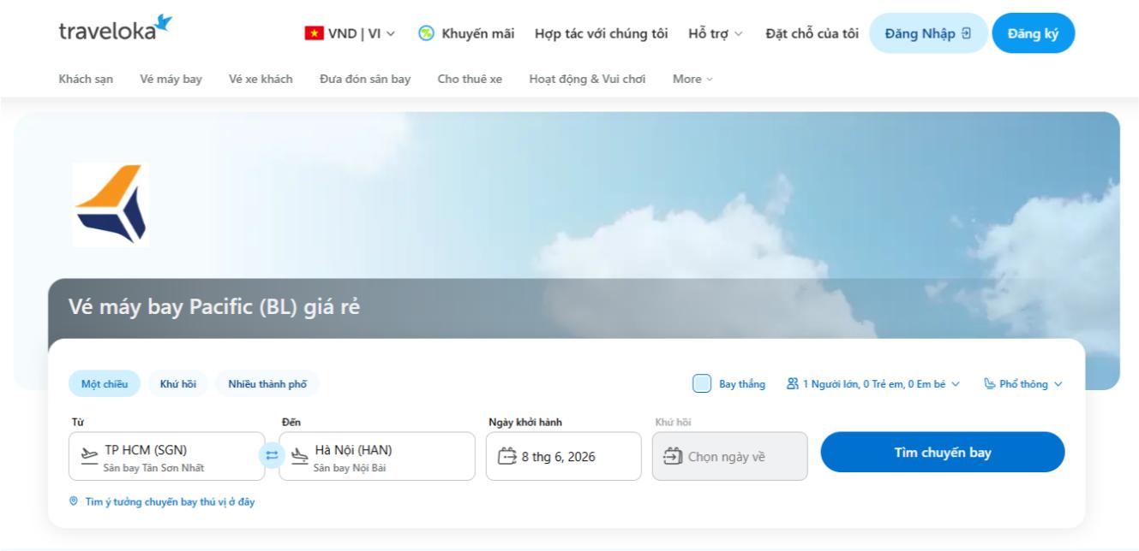
Task: Toggle the Bay thẳng checkbox
Action: 702,384
